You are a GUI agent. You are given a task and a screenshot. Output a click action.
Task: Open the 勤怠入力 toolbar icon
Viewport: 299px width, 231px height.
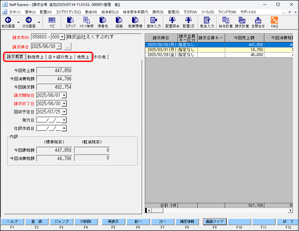click(x=207, y=22)
